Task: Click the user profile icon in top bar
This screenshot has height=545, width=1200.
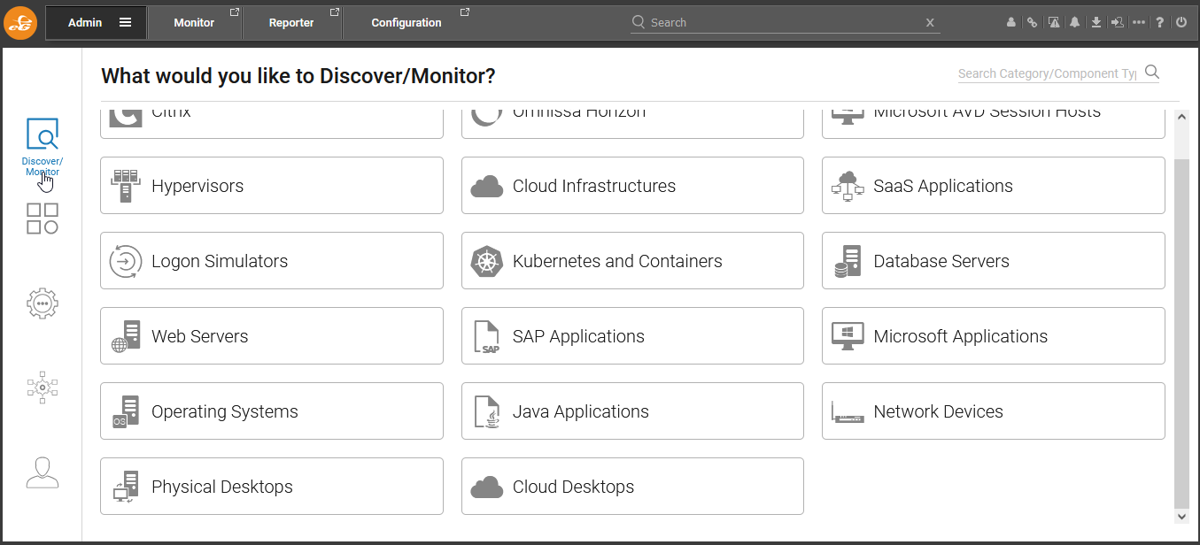Action: (x=1011, y=23)
